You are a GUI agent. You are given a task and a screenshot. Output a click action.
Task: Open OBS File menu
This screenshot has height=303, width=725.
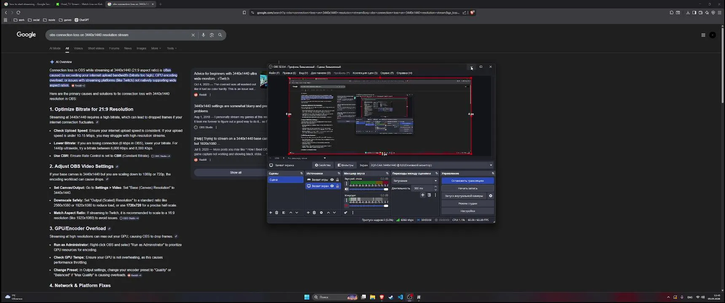(x=274, y=73)
